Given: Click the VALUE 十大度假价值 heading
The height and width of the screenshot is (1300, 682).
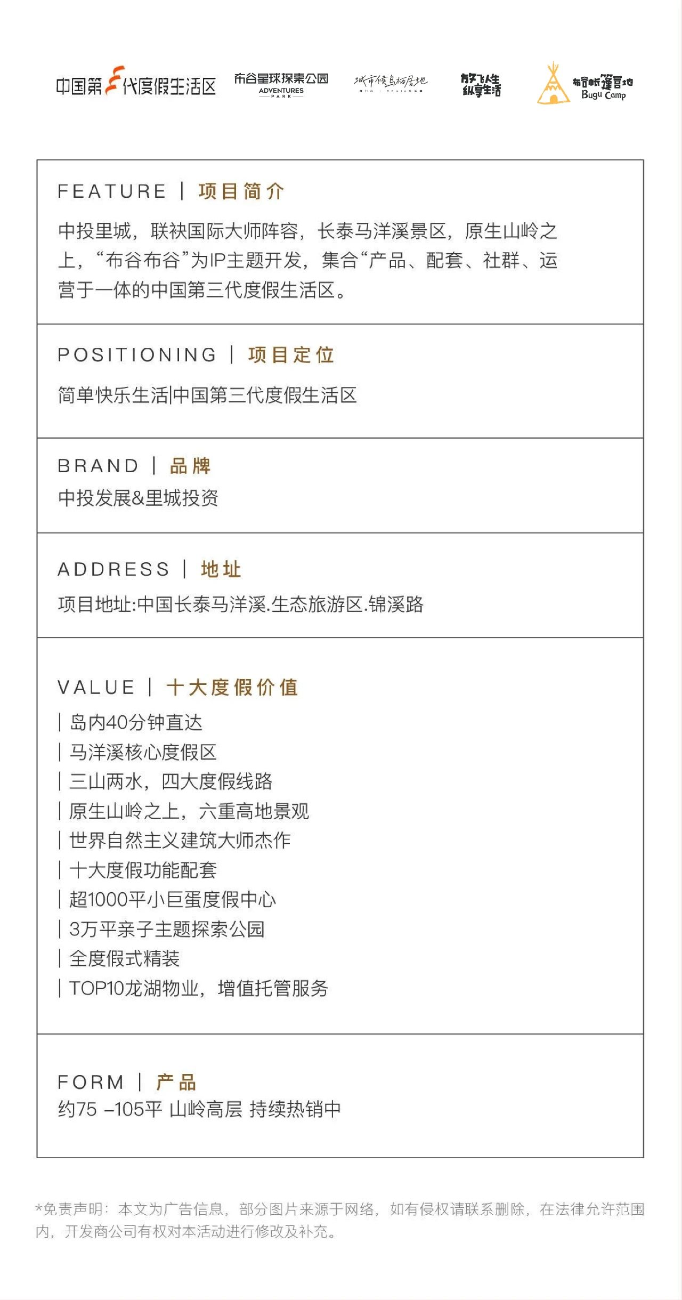Looking at the screenshot, I should [x=177, y=687].
